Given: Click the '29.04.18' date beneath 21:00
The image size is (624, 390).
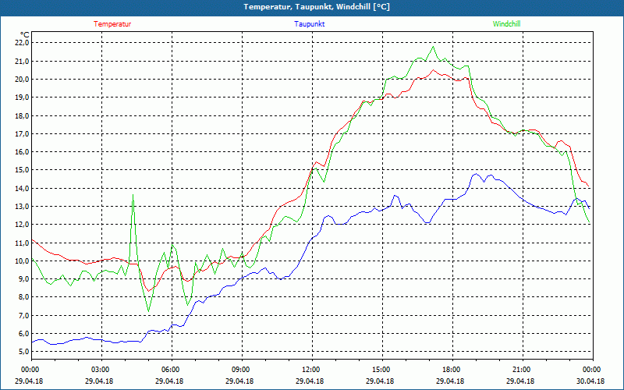Looking at the screenshot, I should coord(520,381).
